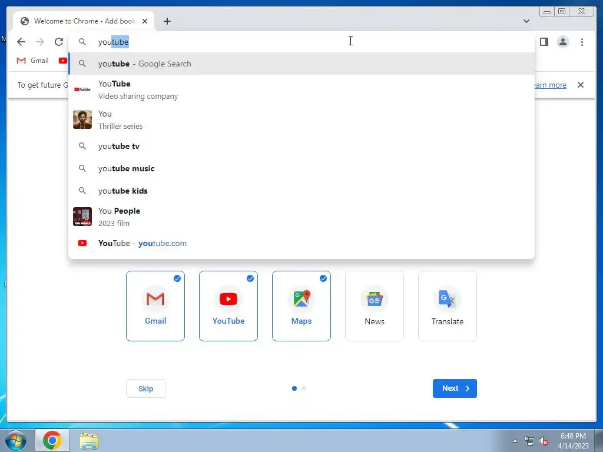Open the YouTube - youtube.com suggestion

[x=301, y=243]
